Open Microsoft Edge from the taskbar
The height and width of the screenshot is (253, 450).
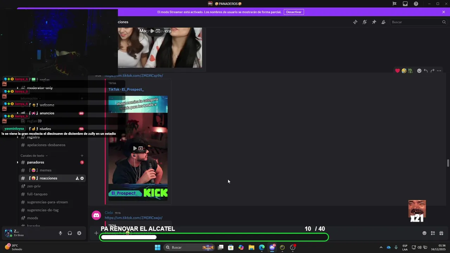coord(262,247)
